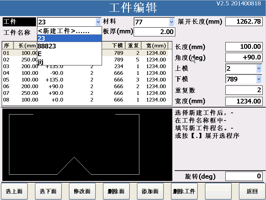Click the 序 column header

[8, 45]
